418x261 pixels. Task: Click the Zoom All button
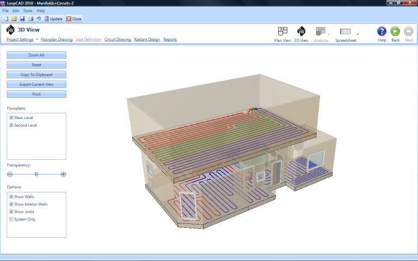tap(36, 55)
